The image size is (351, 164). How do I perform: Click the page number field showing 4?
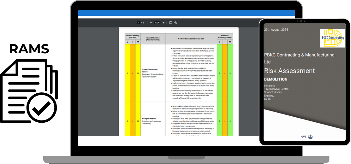(139, 23)
